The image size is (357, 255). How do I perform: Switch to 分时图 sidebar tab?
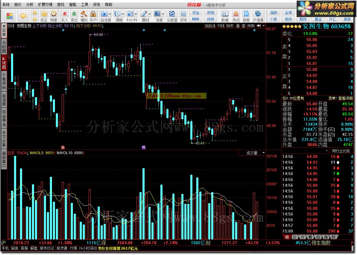click(x=4, y=47)
